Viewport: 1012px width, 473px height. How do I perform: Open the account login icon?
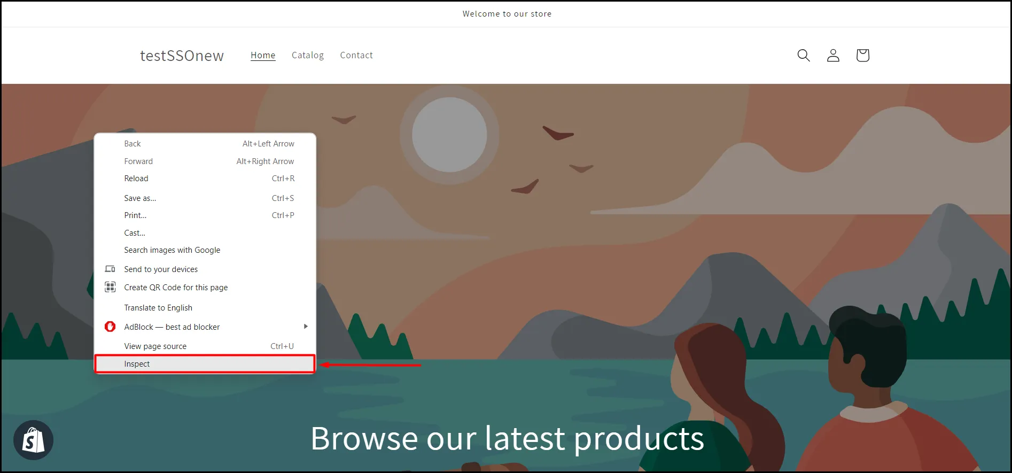pyautogui.click(x=833, y=55)
